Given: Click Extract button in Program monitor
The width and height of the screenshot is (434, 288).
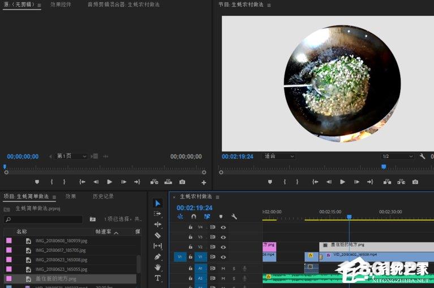Looking at the screenshot, I should 401,182.
